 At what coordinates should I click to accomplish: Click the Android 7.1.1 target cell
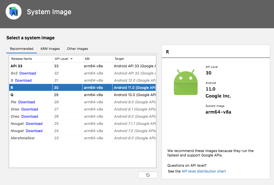135,124
